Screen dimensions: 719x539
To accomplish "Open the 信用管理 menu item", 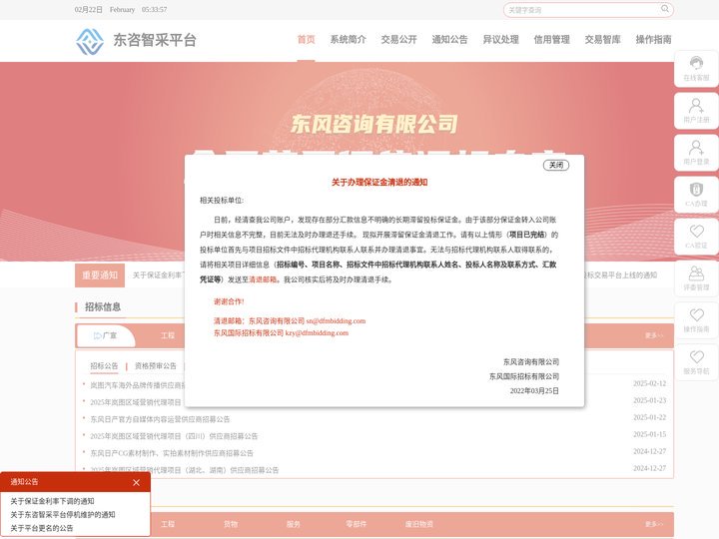I will click(551, 39).
